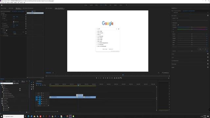
Task: Toggle the Uniform Scale checkbox
Action: click(x=14, y=22)
